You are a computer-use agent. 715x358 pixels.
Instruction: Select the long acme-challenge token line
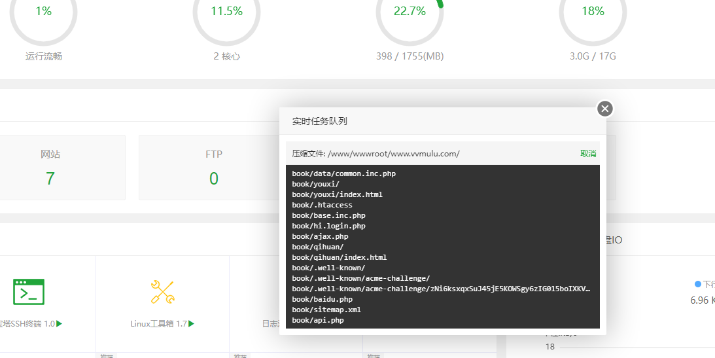pyautogui.click(x=442, y=289)
